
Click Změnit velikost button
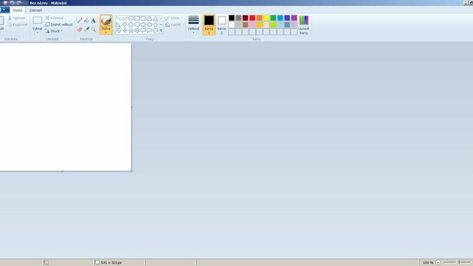coord(59,24)
